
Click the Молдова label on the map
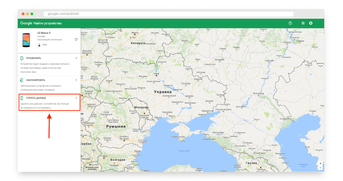(141, 107)
